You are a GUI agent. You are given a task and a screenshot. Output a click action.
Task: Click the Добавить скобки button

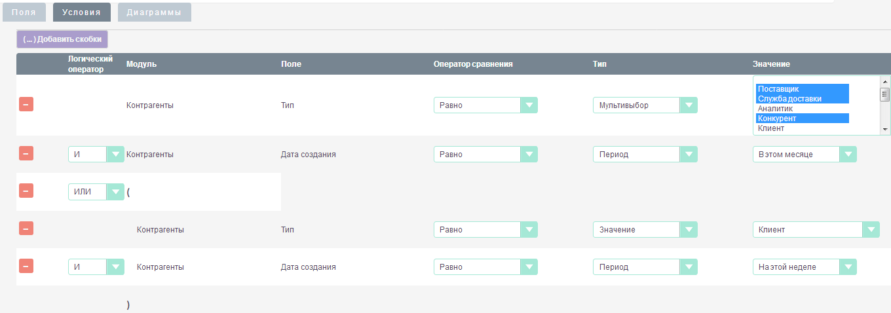click(62, 39)
